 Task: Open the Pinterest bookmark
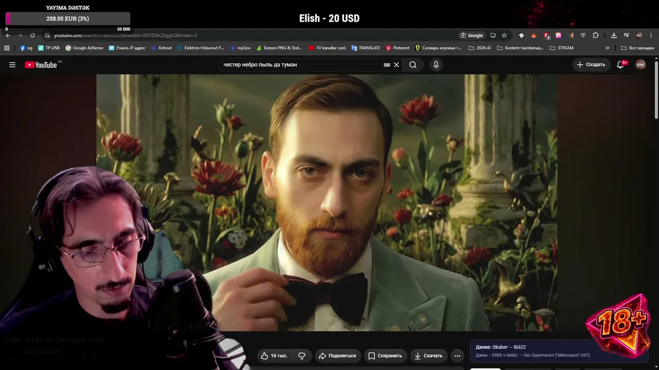(x=397, y=48)
